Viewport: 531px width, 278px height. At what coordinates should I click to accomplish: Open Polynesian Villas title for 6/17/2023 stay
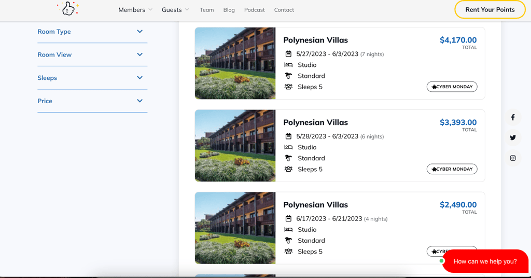tap(316, 204)
